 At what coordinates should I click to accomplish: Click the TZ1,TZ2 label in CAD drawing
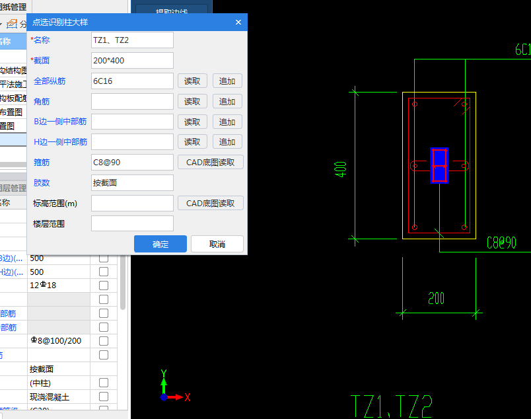392,406
